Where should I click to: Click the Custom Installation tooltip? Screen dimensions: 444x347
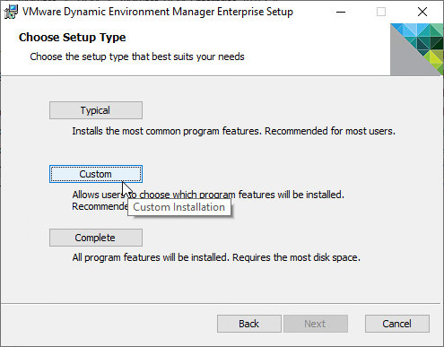(x=179, y=207)
